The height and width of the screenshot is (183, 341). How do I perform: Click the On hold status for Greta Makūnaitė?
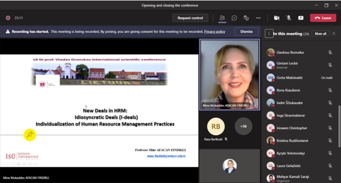(x=326, y=77)
